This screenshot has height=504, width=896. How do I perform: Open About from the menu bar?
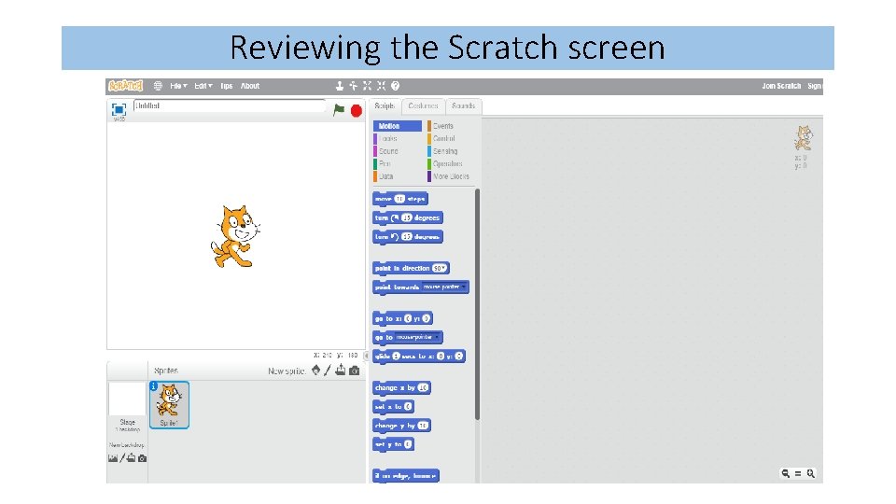click(250, 86)
